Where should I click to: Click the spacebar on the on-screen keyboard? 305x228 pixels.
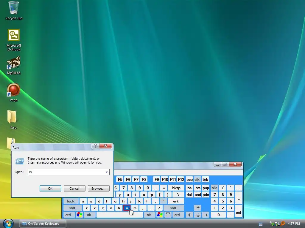(x=120, y=215)
